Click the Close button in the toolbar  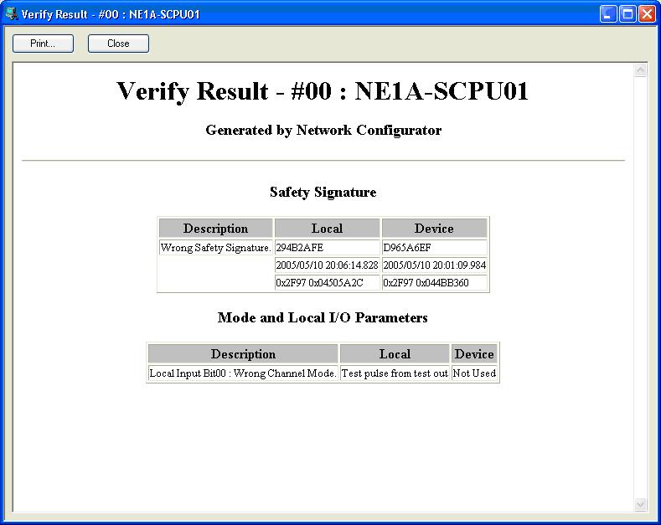point(118,44)
